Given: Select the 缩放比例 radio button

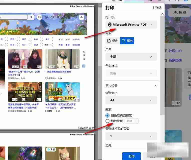Looking at the screenshot, I should pyautogui.click(x=107, y=121).
